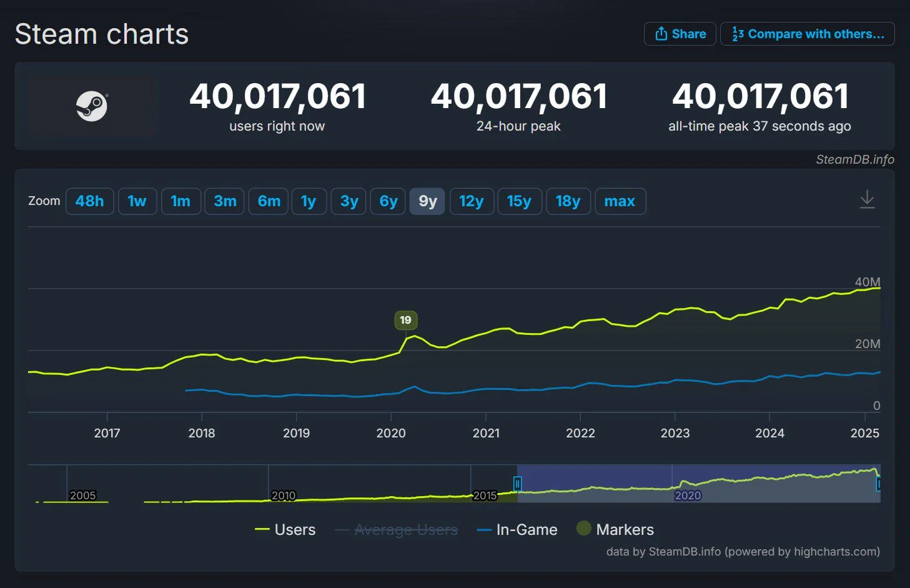Click the marker labeled 19 on the chart

(x=406, y=320)
